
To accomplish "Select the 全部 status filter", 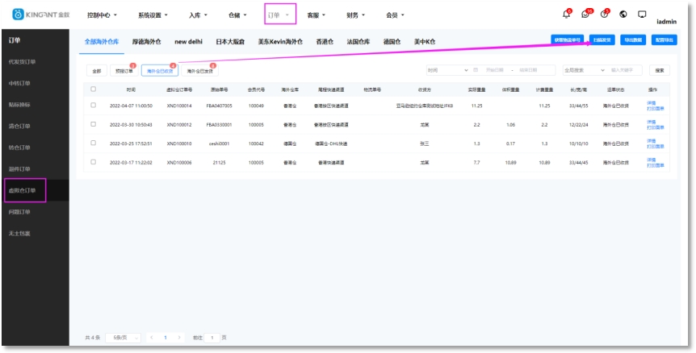I will tap(96, 70).
